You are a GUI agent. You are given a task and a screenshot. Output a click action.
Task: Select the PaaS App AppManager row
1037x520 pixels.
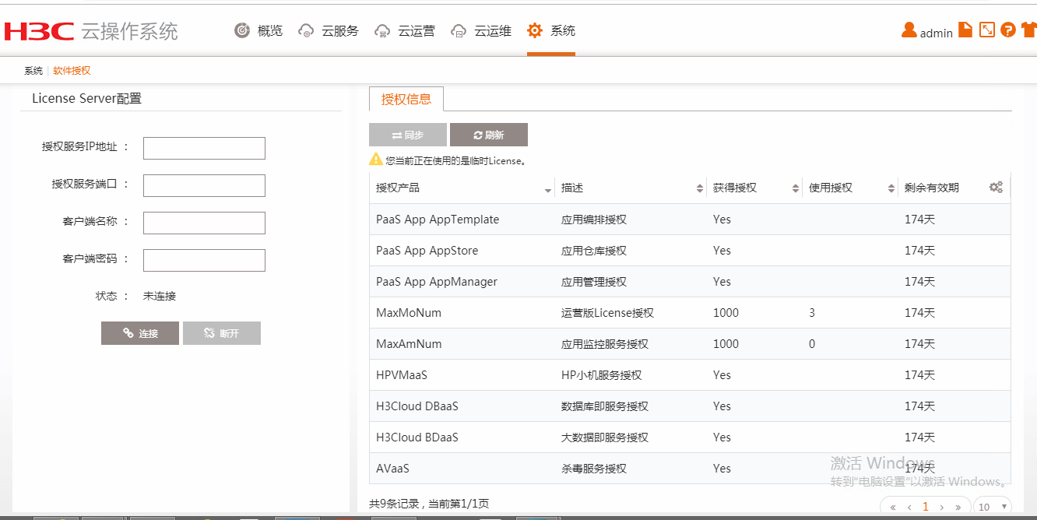(690, 282)
